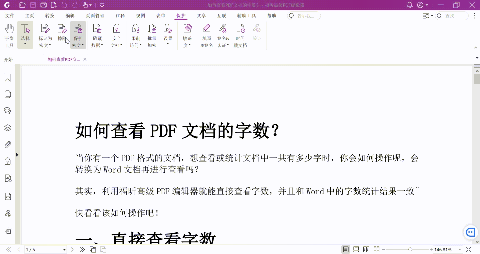
Task: Switch to single page view mode
Action: [346, 249]
